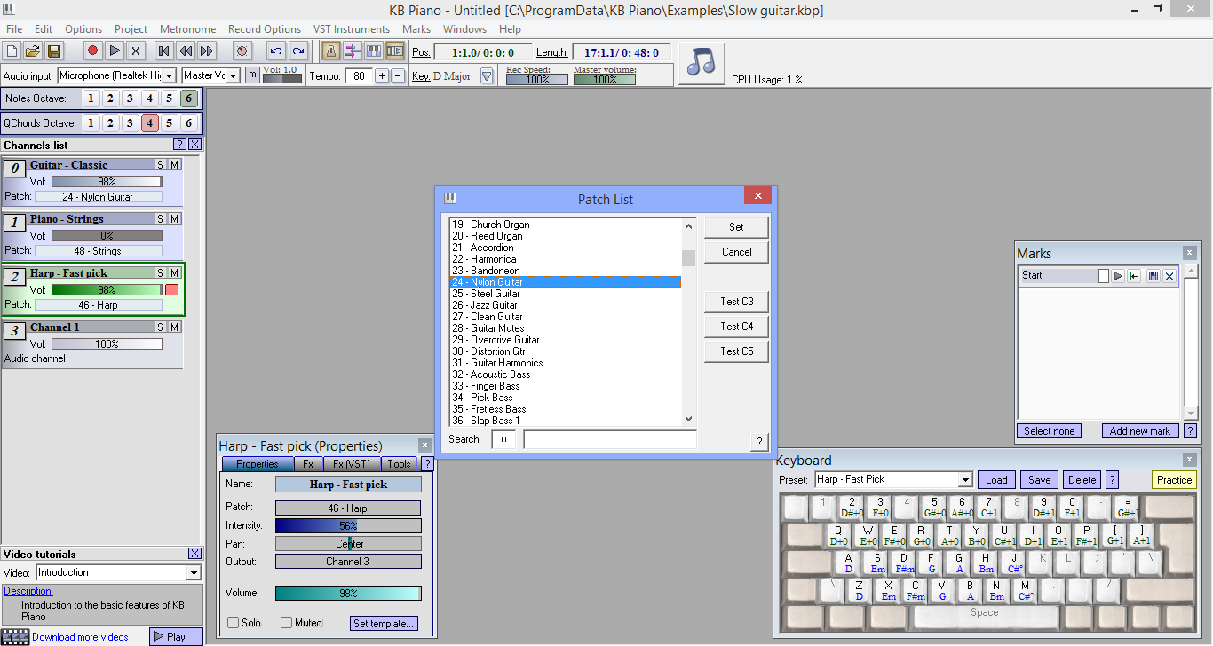Viewport: 1213px width, 646px height.
Task: Increase tempo with the plus button
Action: (382, 76)
